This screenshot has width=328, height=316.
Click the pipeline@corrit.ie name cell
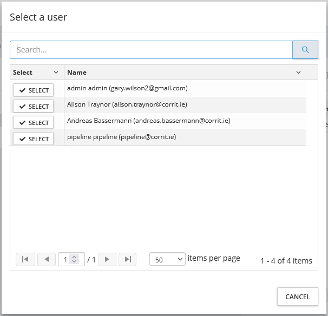point(121,137)
